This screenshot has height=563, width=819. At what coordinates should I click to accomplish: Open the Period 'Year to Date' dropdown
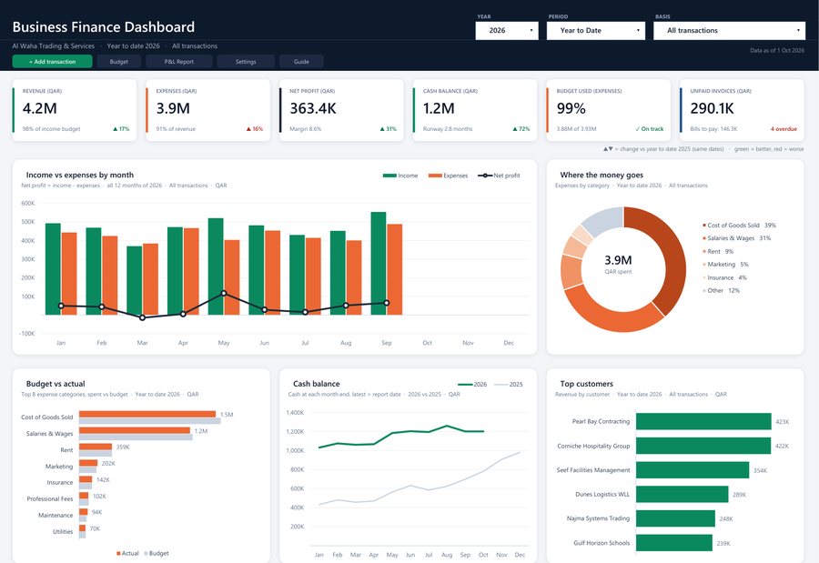[595, 30]
